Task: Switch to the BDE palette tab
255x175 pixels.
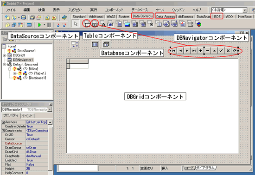Action: click(x=217, y=17)
